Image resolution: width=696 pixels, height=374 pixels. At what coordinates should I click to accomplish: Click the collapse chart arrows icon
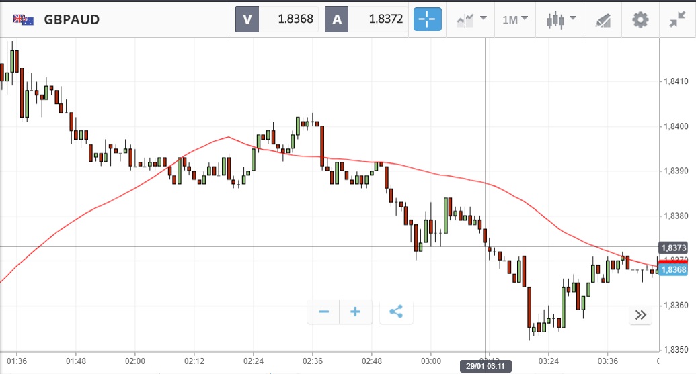point(677,19)
